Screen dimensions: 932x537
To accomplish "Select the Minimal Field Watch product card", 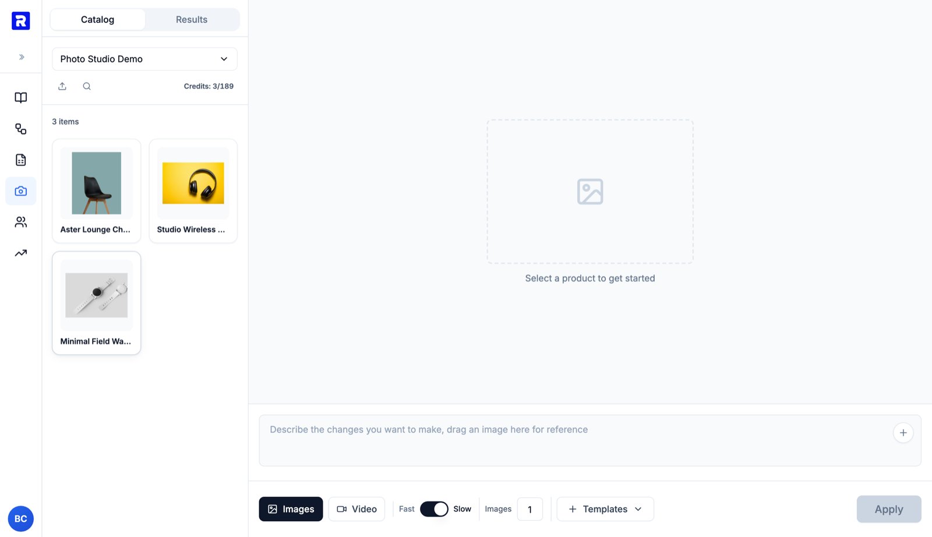I will (x=96, y=303).
